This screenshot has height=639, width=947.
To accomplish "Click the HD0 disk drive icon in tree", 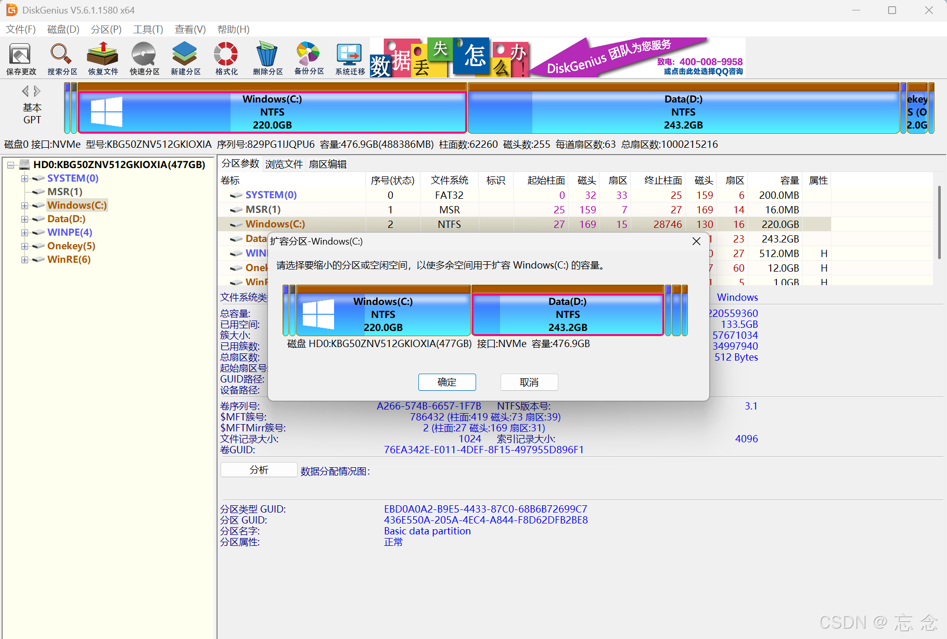I will coord(24,164).
